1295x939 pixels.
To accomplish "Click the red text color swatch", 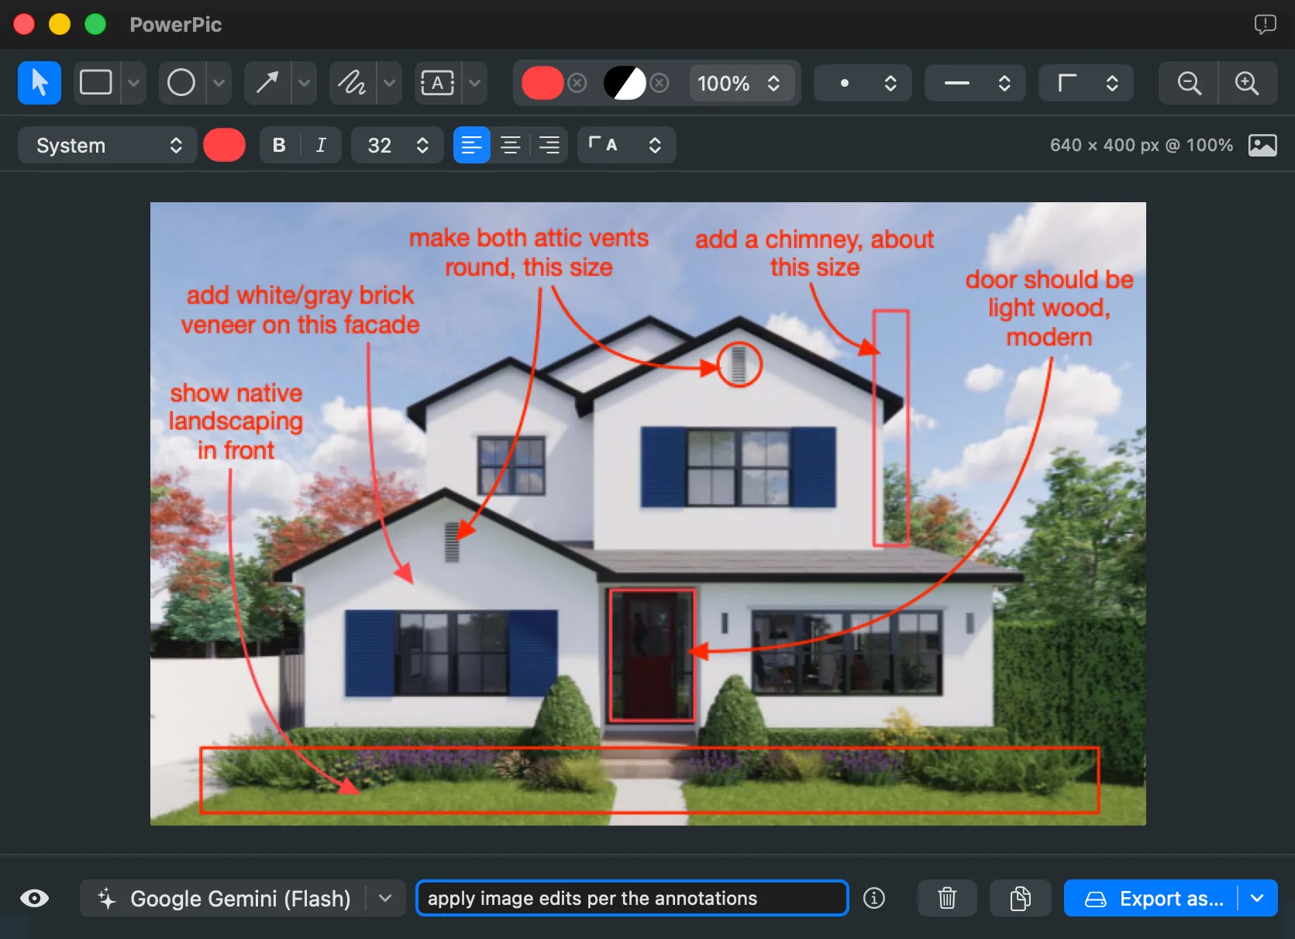I will 225,145.
